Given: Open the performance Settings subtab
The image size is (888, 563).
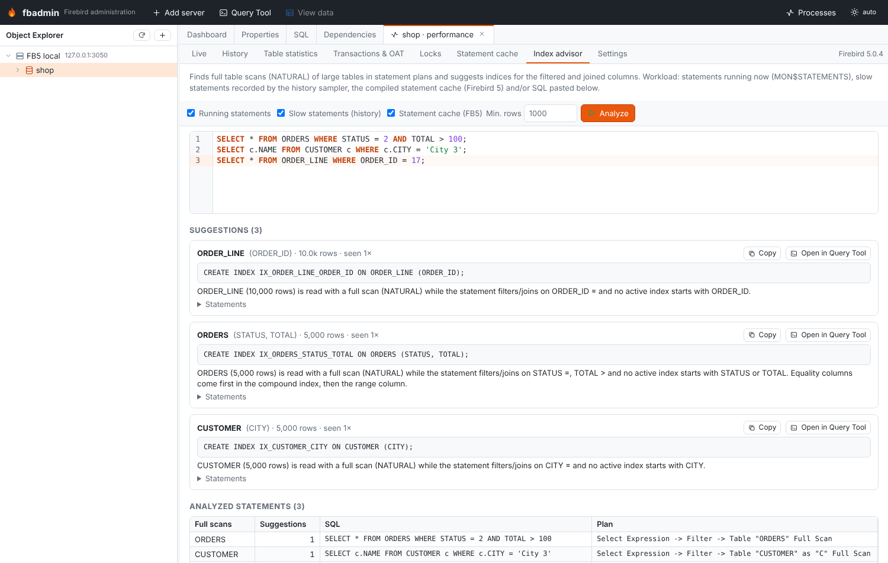Looking at the screenshot, I should coord(612,54).
